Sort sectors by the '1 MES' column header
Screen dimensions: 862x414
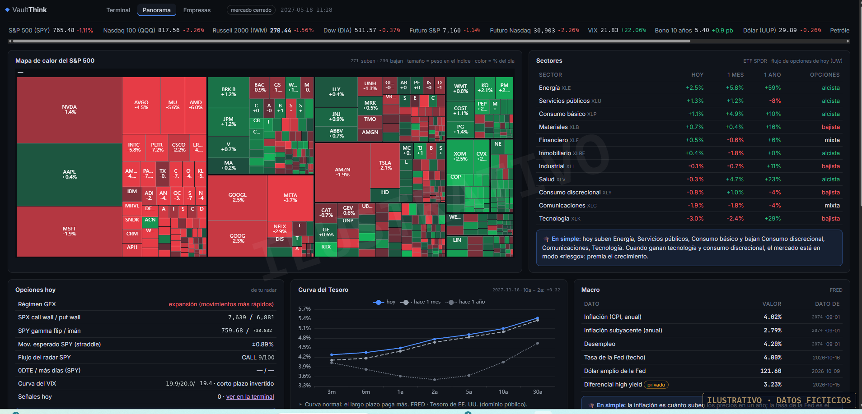pyautogui.click(x=735, y=75)
